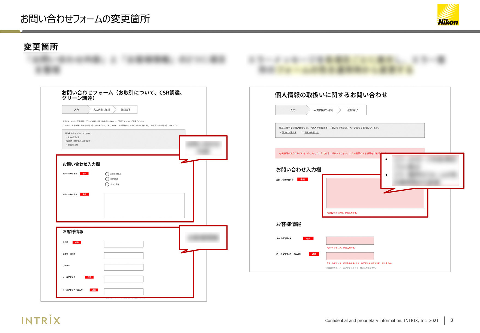Click the pink メールアドレス field in 個人情報 form
The image size is (480, 333).
[x=350, y=241]
